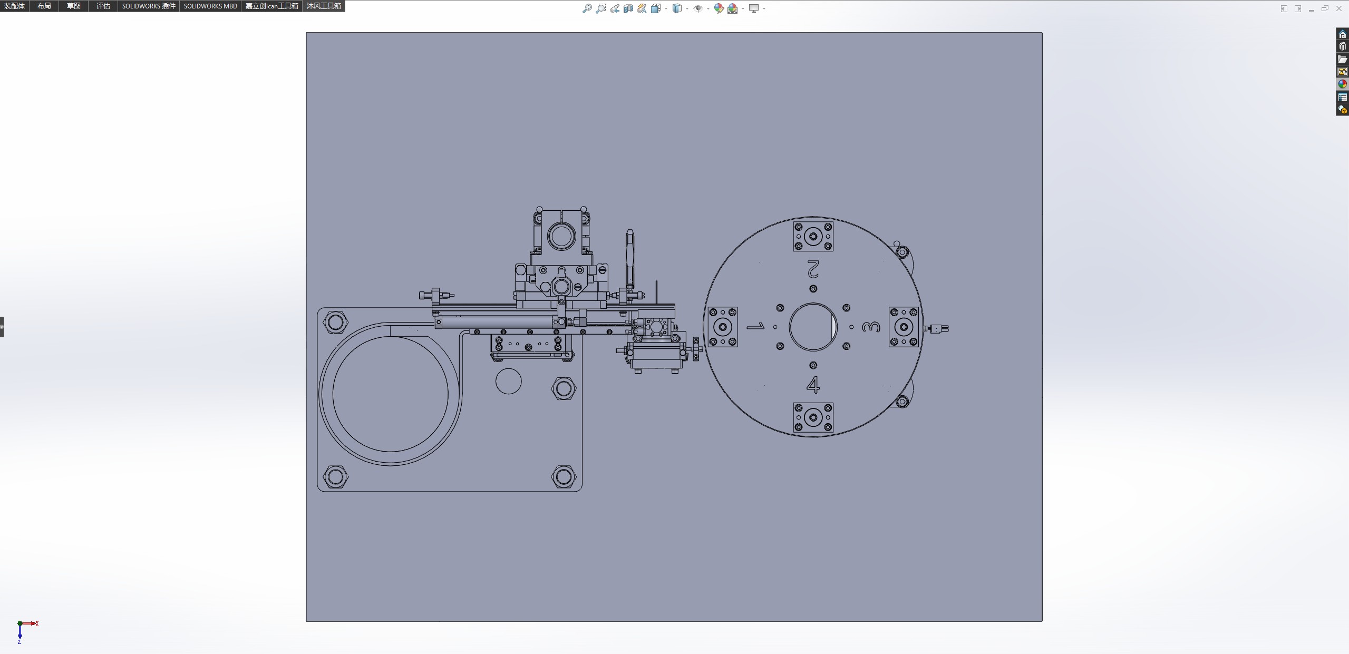
Task: Toggle the Section View tool
Action: click(x=628, y=8)
